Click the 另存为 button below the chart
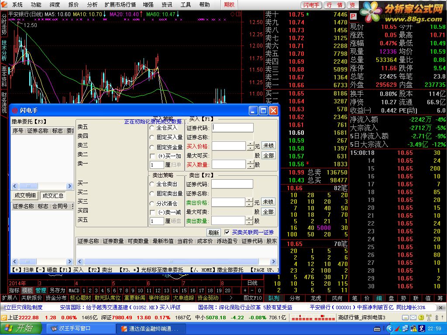 click(x=57, y=291)
